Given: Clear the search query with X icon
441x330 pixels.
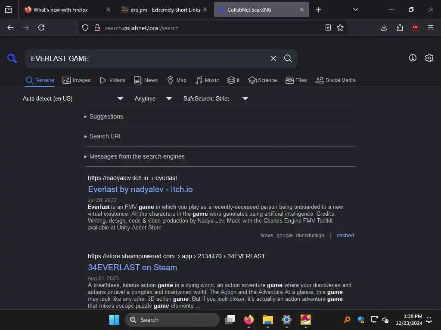Looking at the screenshot, I should click(273, 58).
